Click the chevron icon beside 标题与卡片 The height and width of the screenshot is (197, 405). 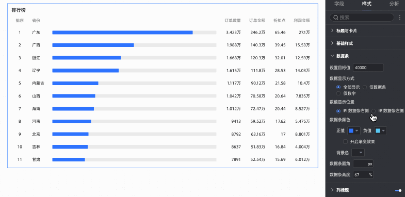[x=332, y=30]
